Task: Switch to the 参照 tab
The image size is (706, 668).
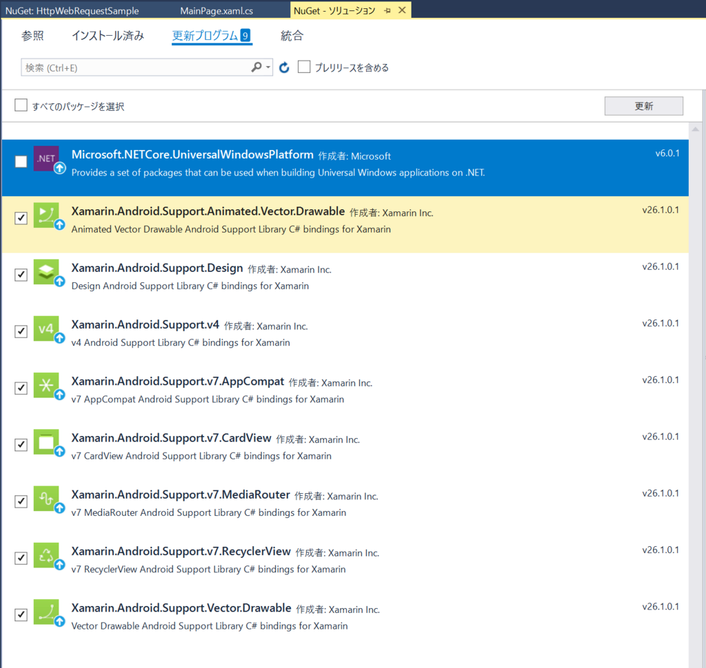Action: (32, 36)
